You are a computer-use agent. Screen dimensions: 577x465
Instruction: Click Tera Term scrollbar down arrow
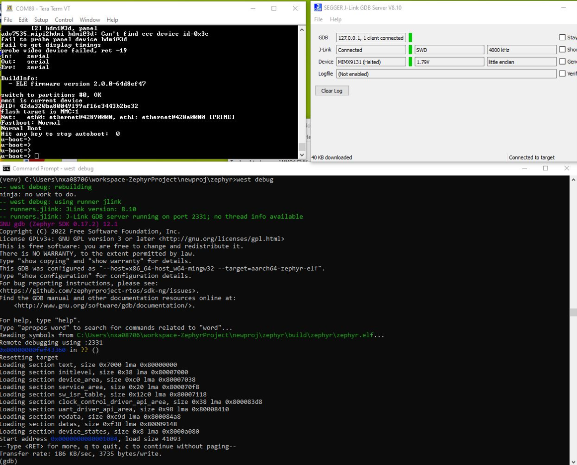click(x=302, y=155)
